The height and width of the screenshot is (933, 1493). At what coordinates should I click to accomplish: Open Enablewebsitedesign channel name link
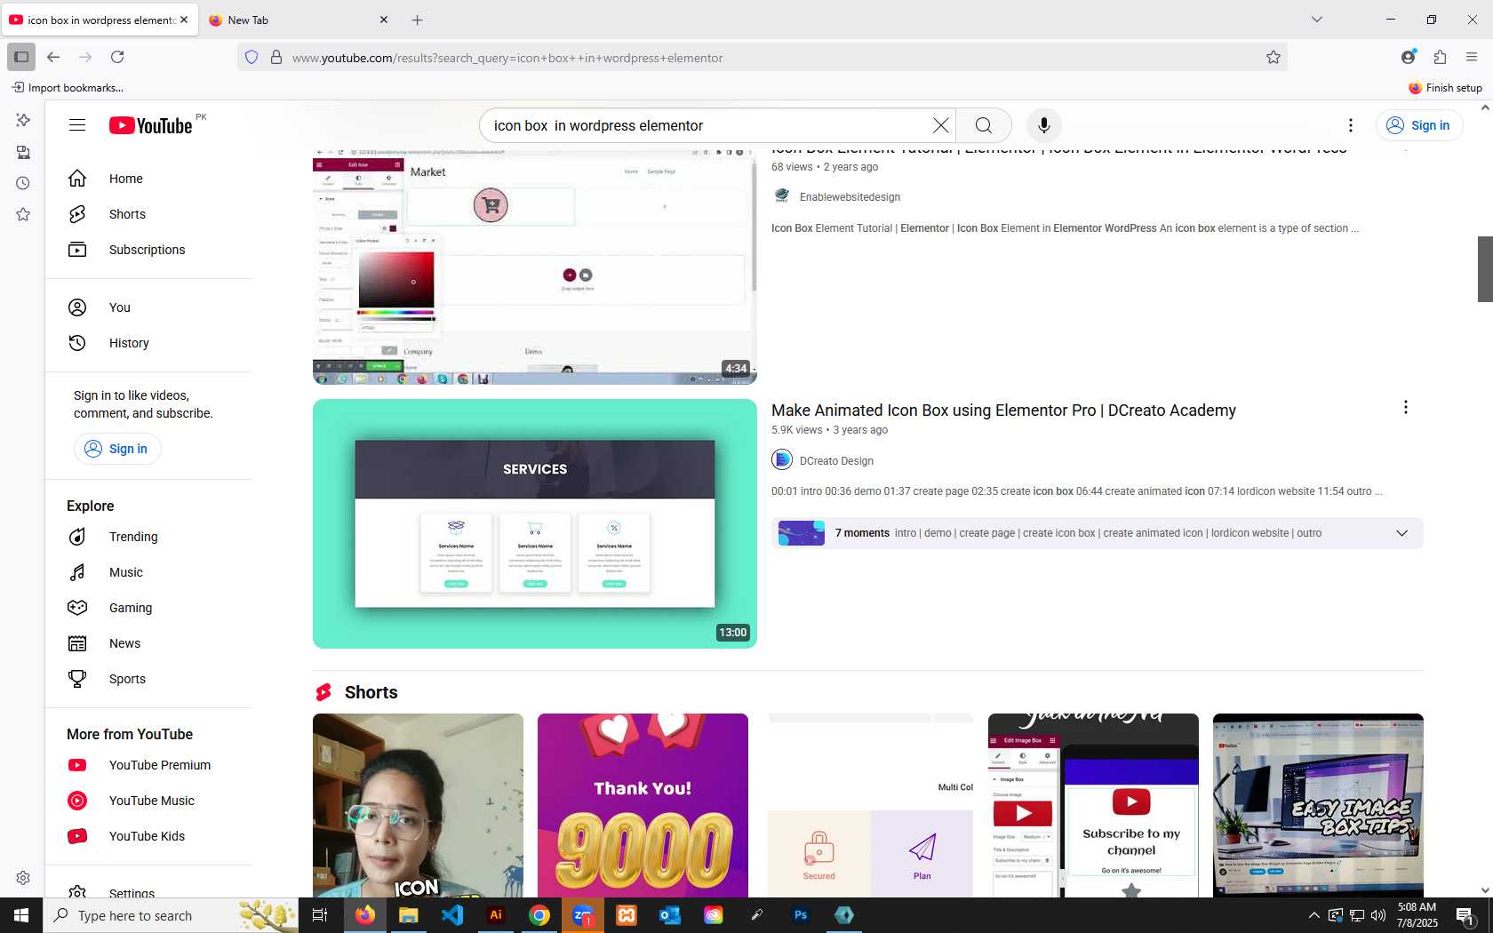(850, 197)
